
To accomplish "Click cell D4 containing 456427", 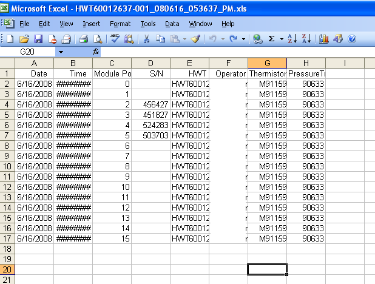I will click(150, 104).
